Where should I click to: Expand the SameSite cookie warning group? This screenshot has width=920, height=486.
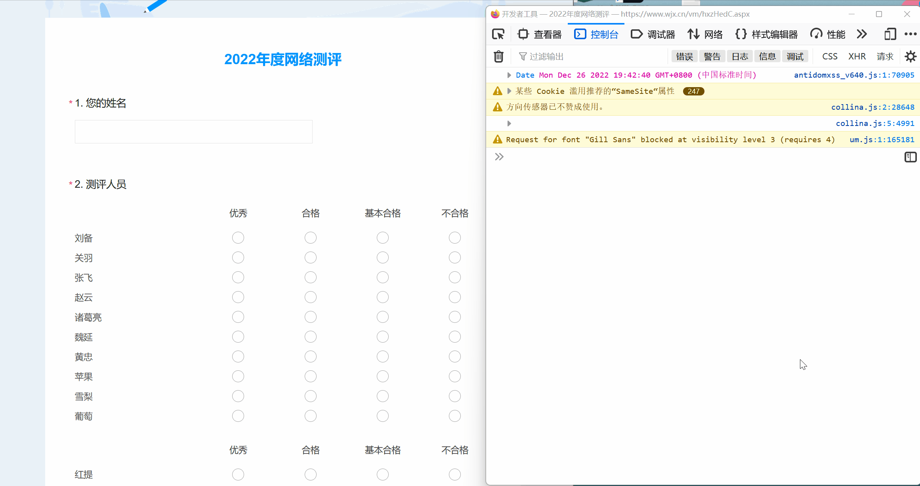pos(509,91)
